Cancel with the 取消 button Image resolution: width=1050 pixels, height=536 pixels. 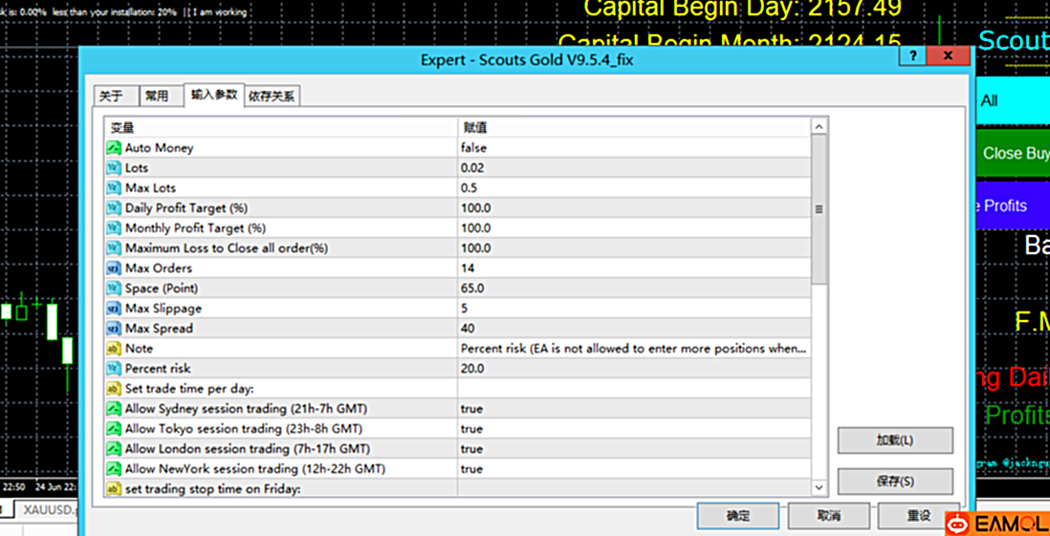pyautogui.click(x=828, y=516)
